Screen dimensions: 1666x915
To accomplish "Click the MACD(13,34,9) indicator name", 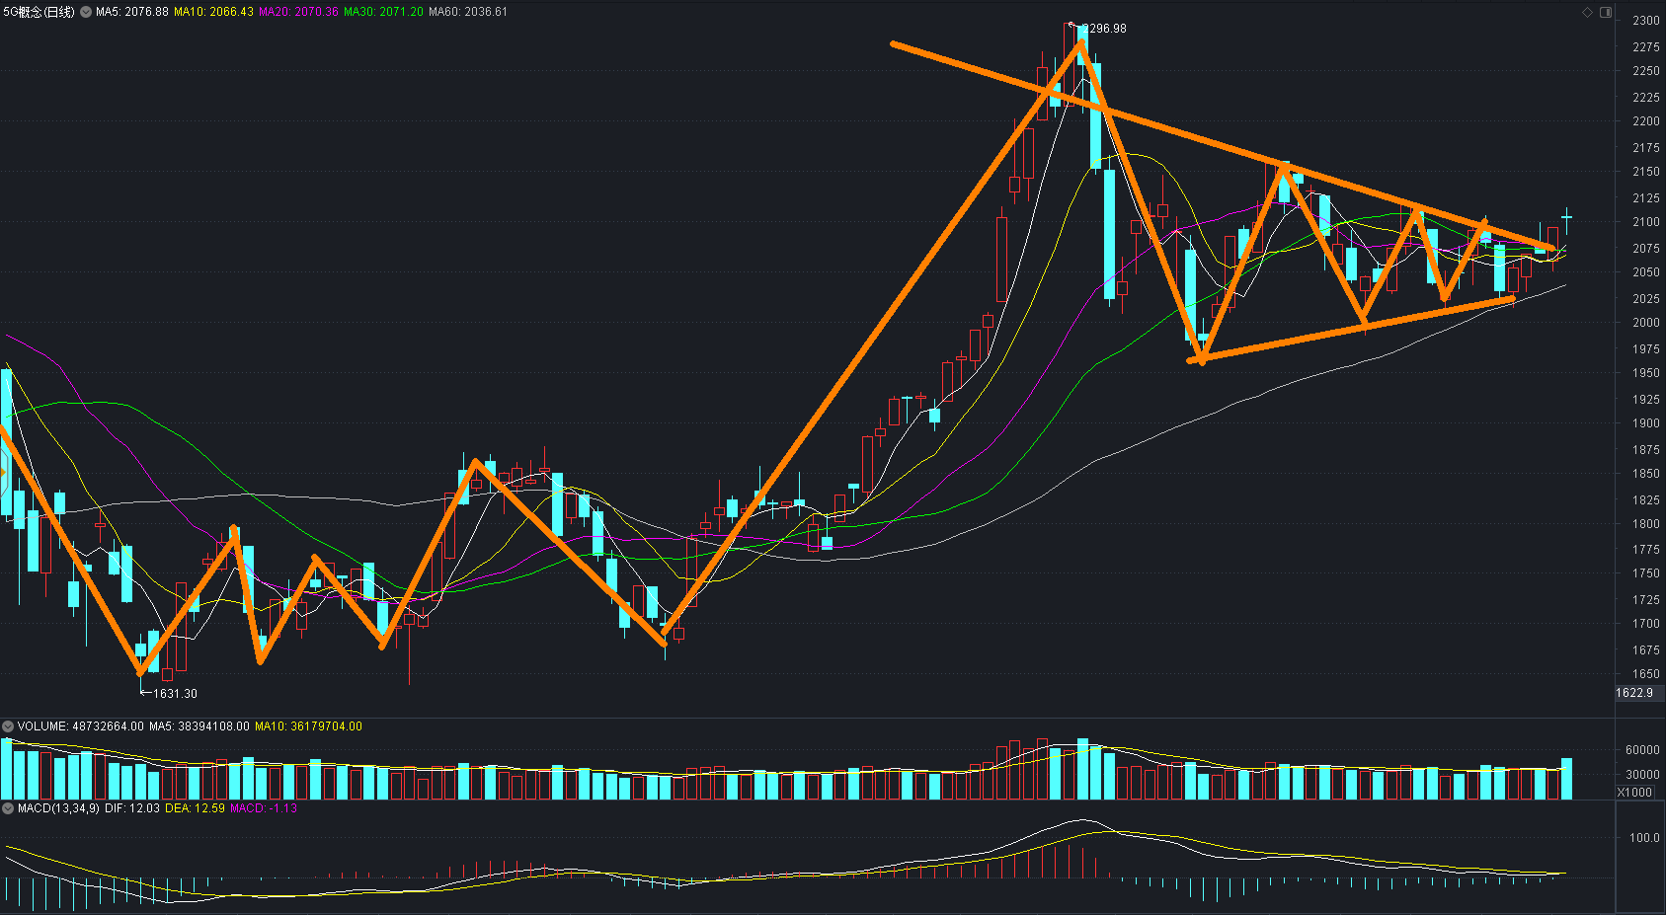I will pos(59,808).
